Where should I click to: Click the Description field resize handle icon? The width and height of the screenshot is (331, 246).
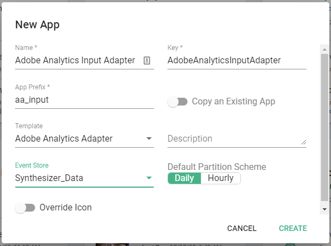[304, 142]
